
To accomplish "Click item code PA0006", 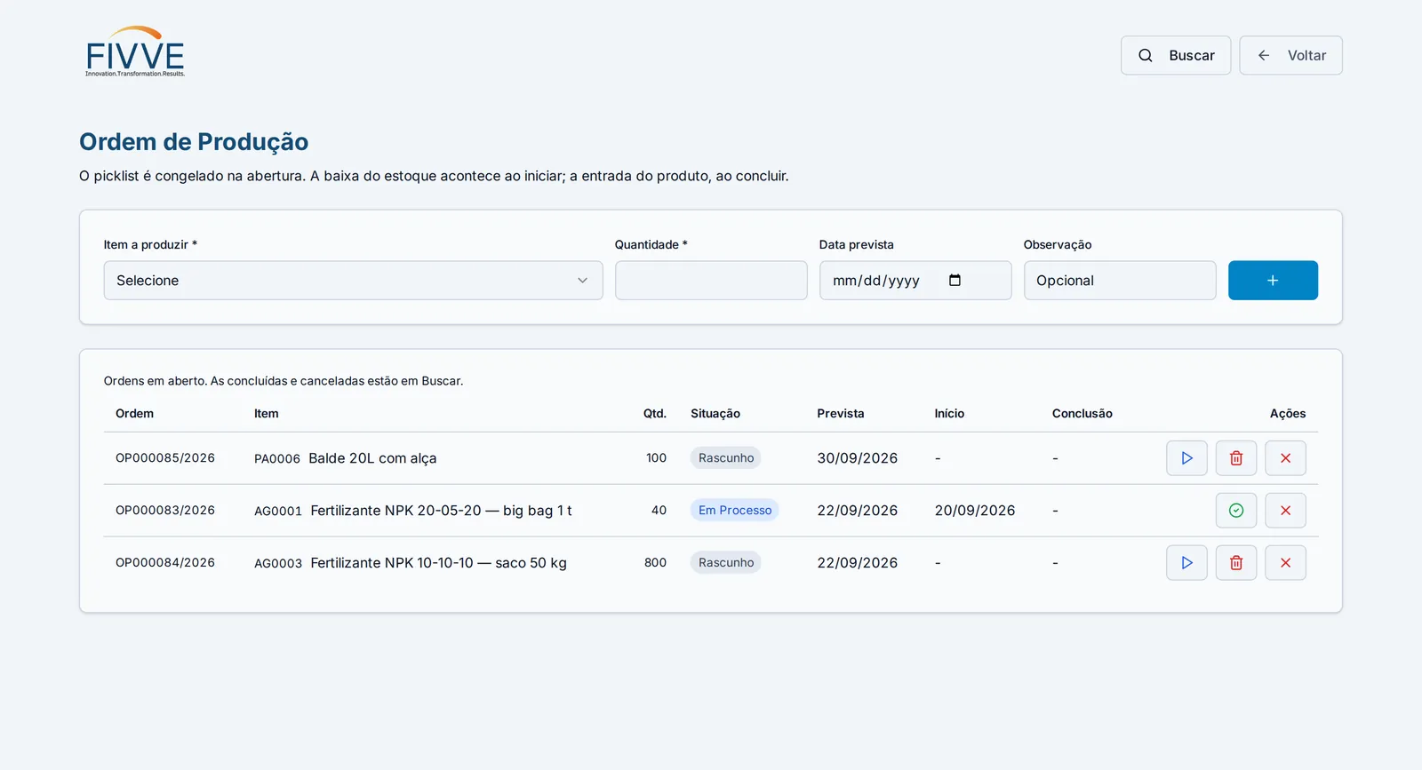I will click(277, 459).
